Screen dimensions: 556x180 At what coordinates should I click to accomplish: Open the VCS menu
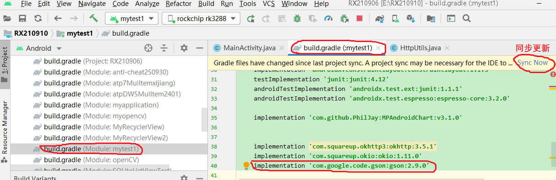269,4
